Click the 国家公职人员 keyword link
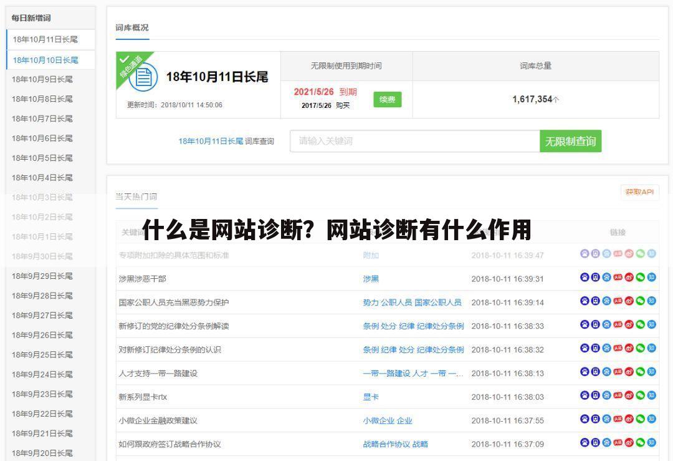 pos(438,303)
